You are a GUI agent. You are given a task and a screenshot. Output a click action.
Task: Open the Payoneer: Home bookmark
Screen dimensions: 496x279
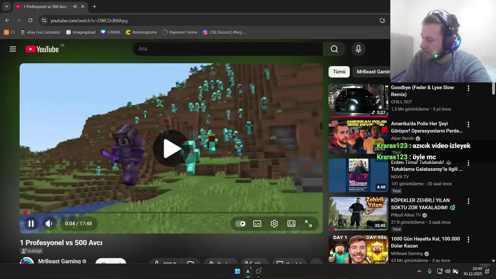[x=180, y=32]
